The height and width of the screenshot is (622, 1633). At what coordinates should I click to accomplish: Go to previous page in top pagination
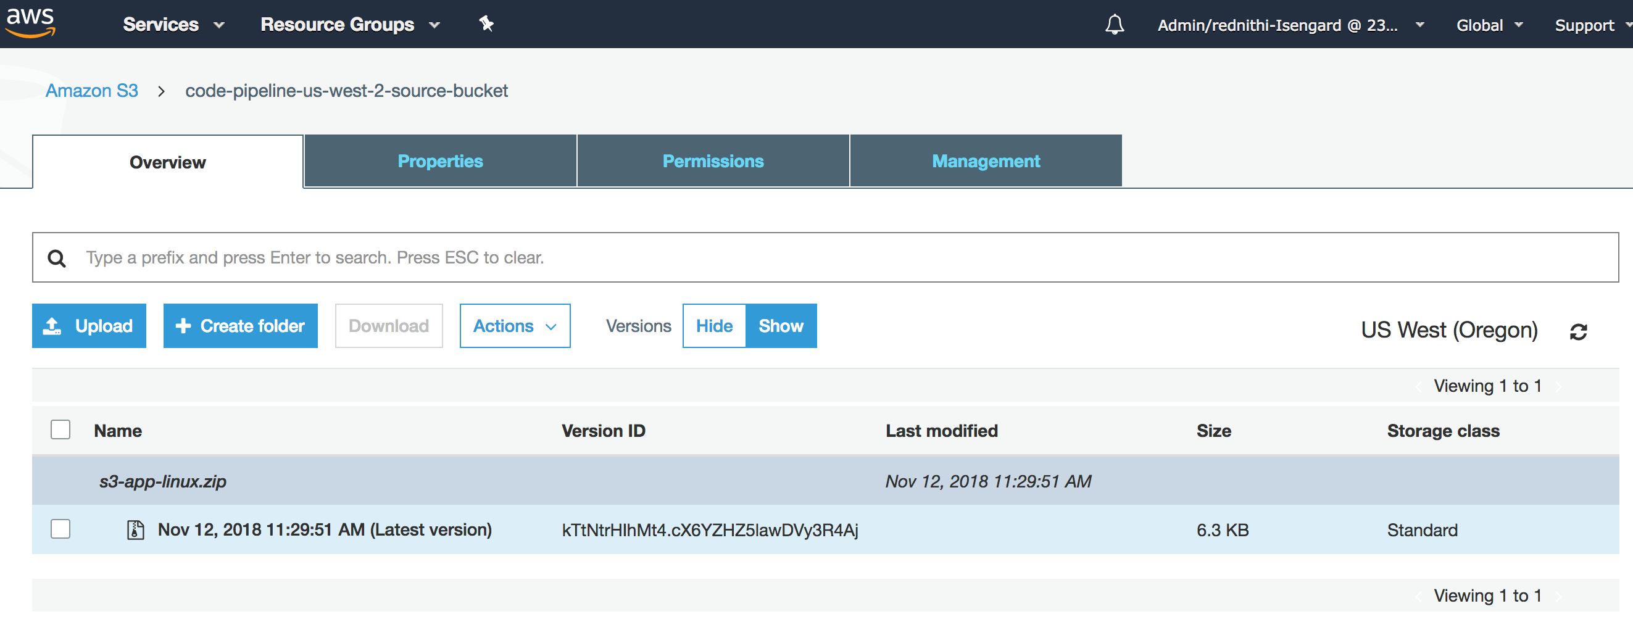tap(1418, 386)
